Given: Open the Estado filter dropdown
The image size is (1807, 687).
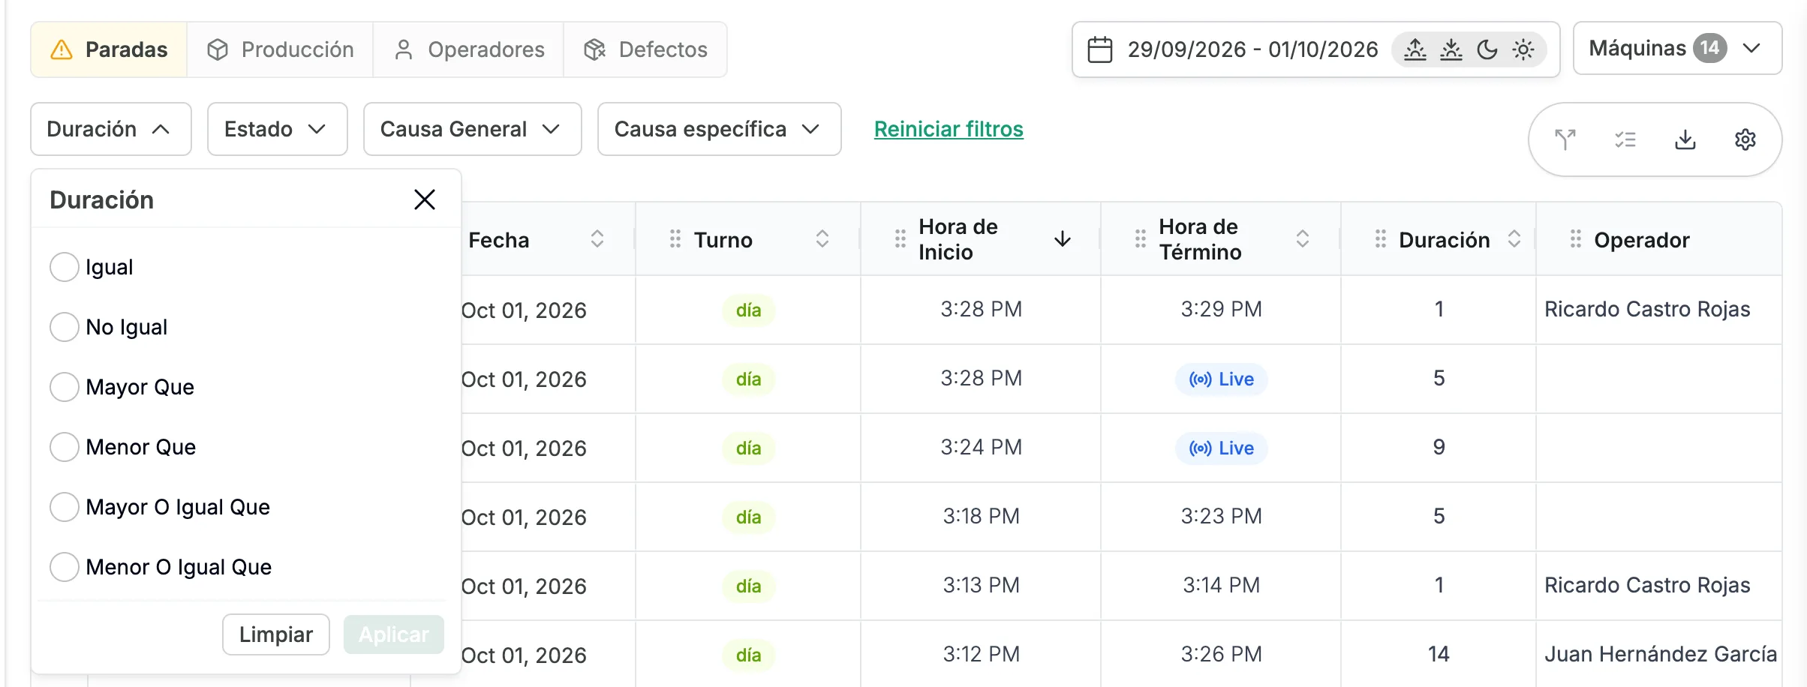Looking at the screenshot, I should pyautogui.click(x=278, y=129).
